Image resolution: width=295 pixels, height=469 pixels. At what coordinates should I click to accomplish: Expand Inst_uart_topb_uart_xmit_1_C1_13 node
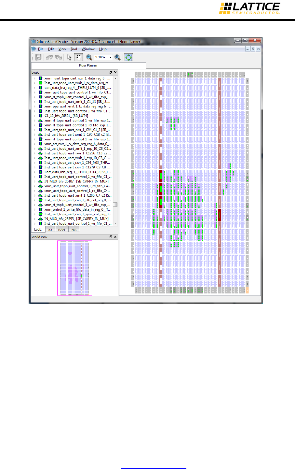[x=34, y=102]
